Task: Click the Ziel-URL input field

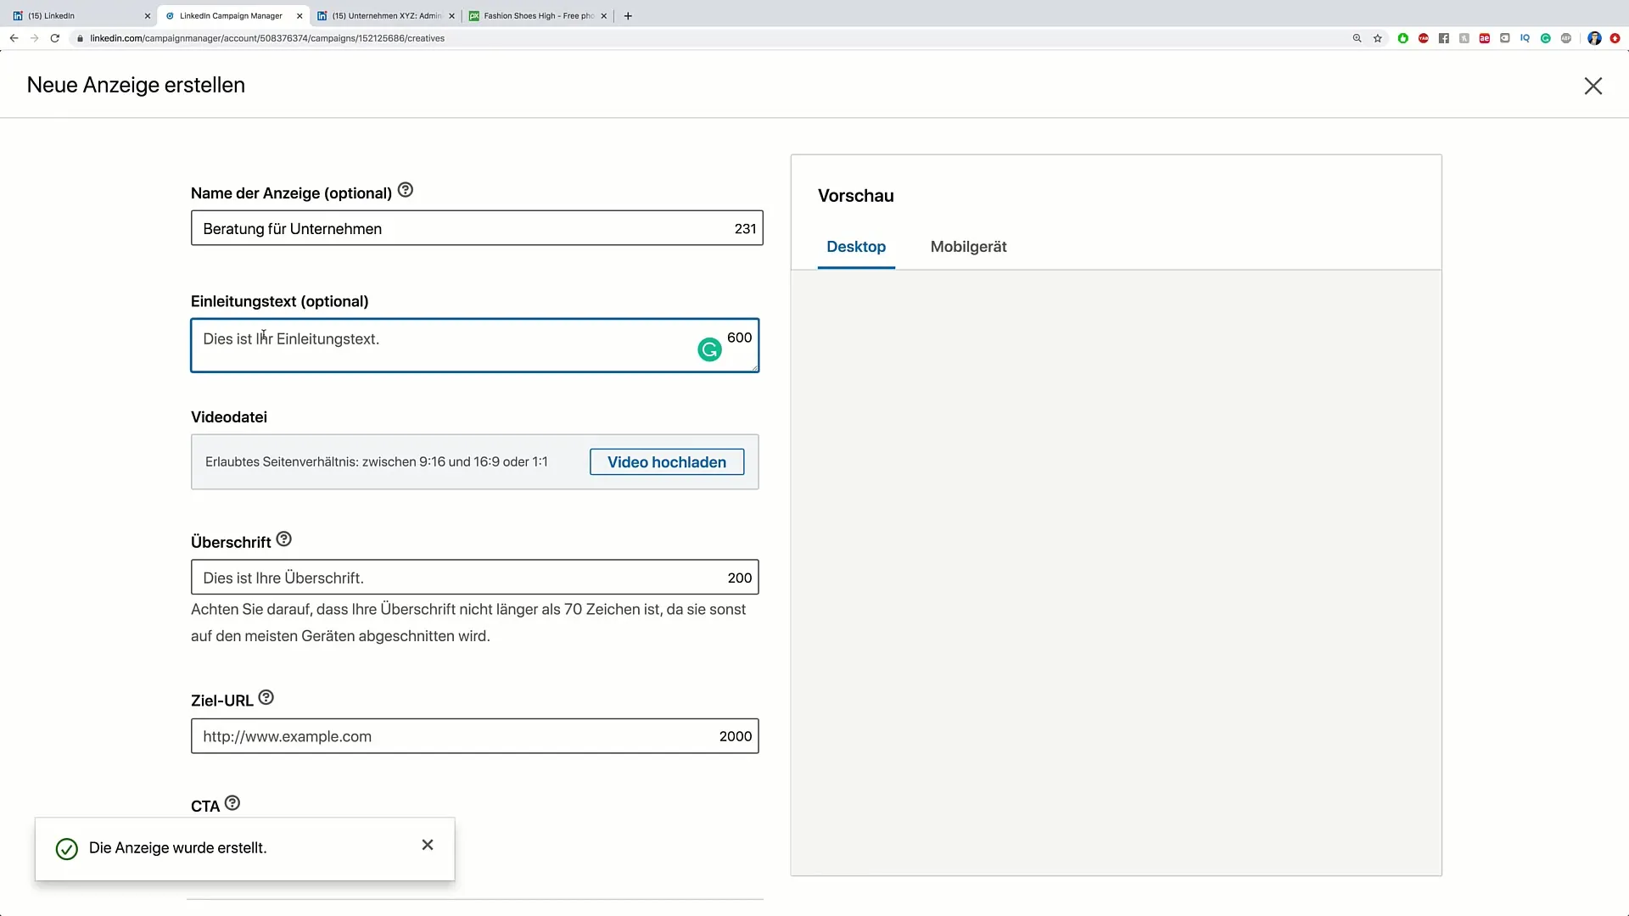Action: [x=475, y=736]
